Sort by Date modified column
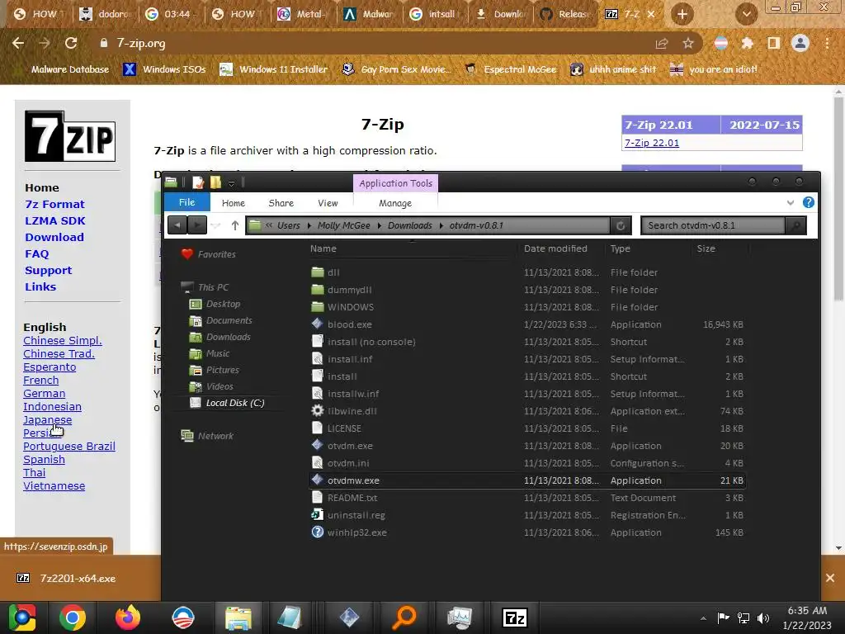The image size is (845, 634). click(555, 248)
